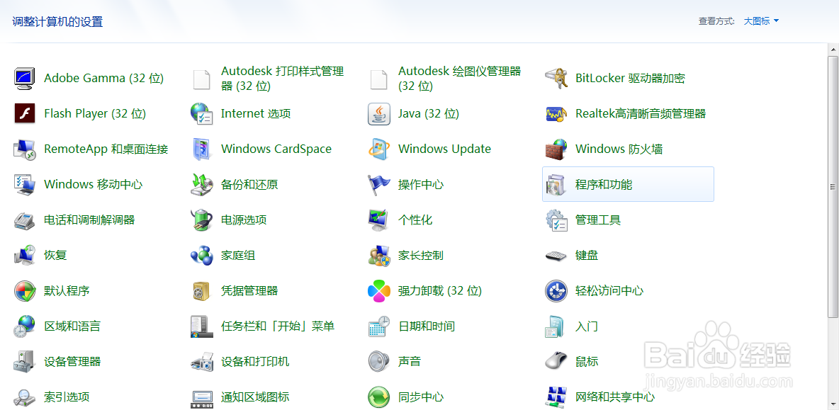Viewport: 839px width, 410px height.
Task: Open the 设备管理器 icon
Action: [x=24, y=361]
